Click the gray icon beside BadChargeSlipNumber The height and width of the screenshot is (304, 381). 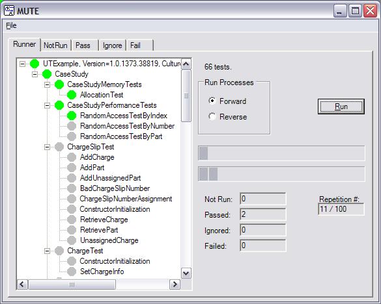pyautogui.click(x=72, y=188)
